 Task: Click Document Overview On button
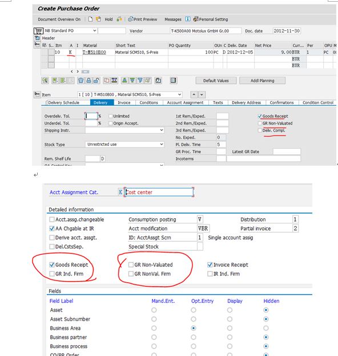tap(59, 19)
